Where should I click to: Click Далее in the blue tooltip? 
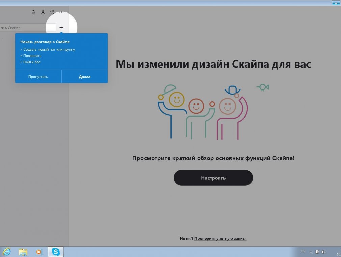pos(85,77)
